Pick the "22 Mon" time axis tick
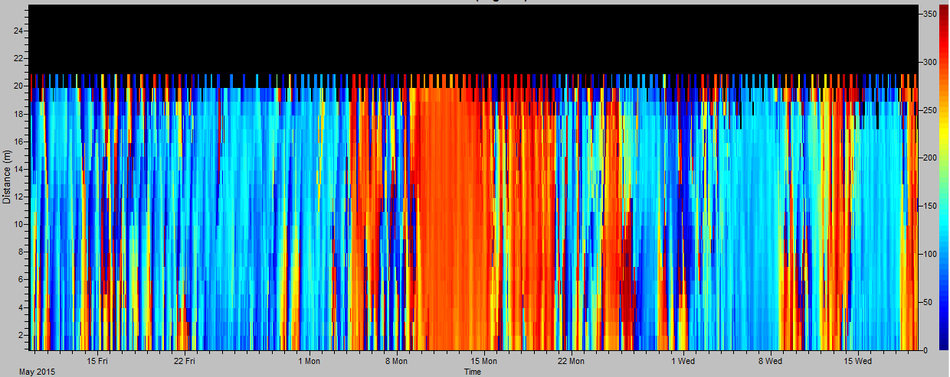 [x=571, y=361]
